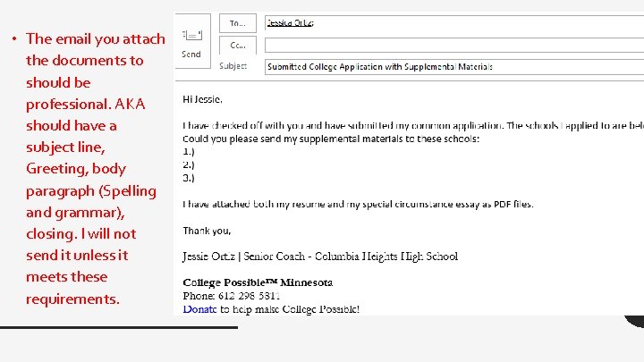Click the Jessica Ortiz recipient name
644x362 pixels.
[x=290, y=22]
